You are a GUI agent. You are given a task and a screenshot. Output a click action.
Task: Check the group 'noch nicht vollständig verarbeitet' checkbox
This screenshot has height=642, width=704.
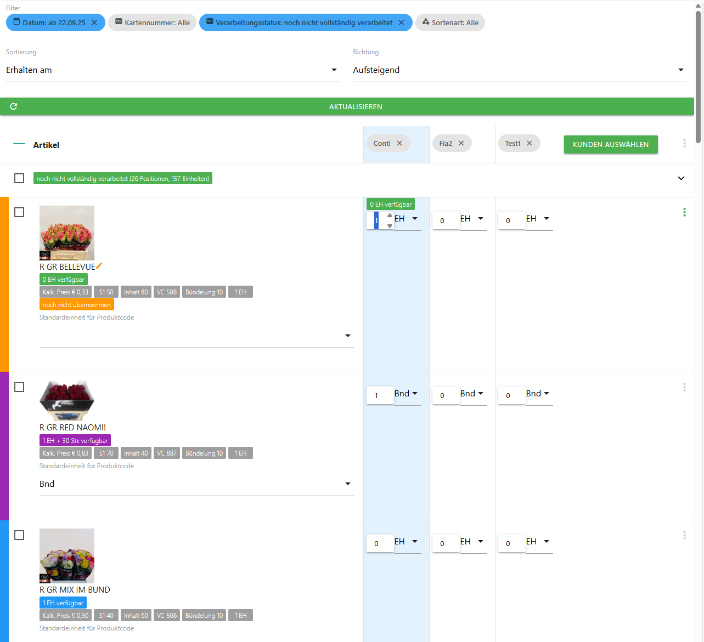(19, 178)
